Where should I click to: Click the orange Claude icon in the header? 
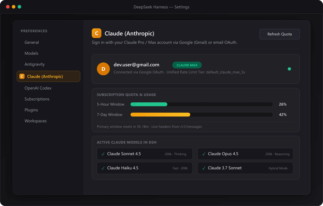[96, 33]
